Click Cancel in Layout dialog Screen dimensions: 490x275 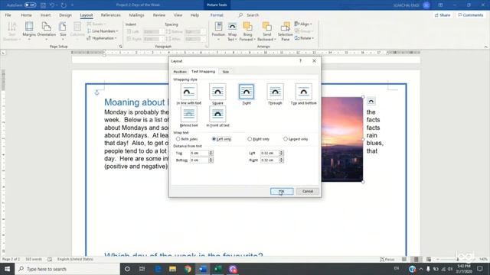pyautogui.click(x=308, y=191)
